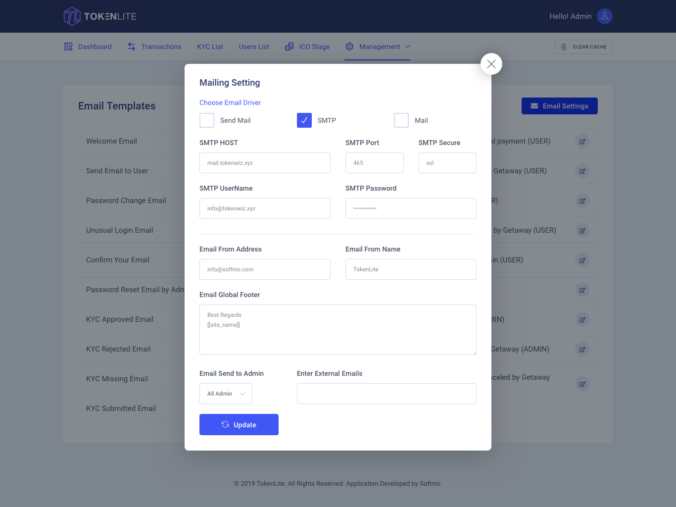Screen dimensions: 676x507
Task: Click inside the Enter External Emails field
Action: (386, 393)
